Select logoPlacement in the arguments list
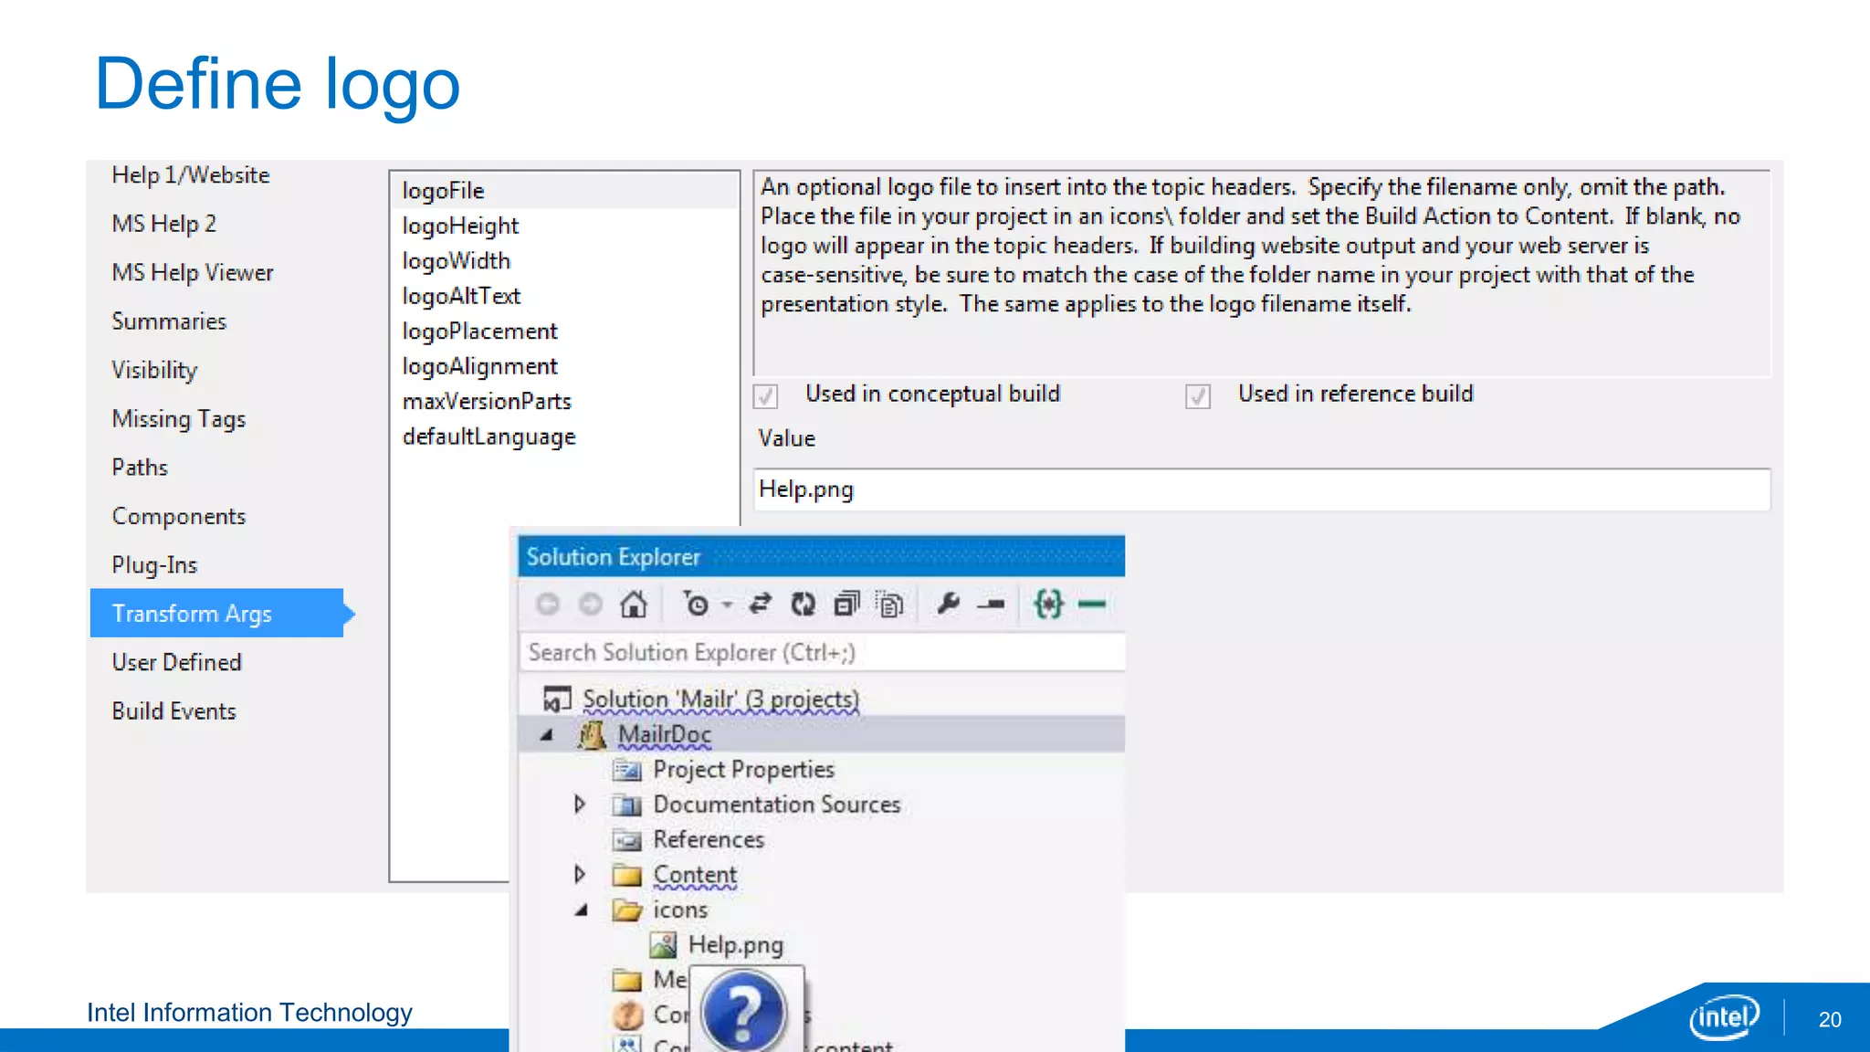 pyautogui.click(x=479, y=331)
